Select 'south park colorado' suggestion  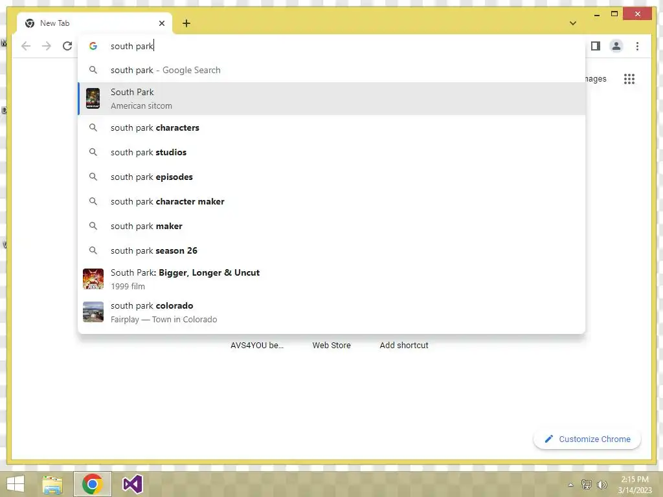pyautogui.click(x=331, y=312)
